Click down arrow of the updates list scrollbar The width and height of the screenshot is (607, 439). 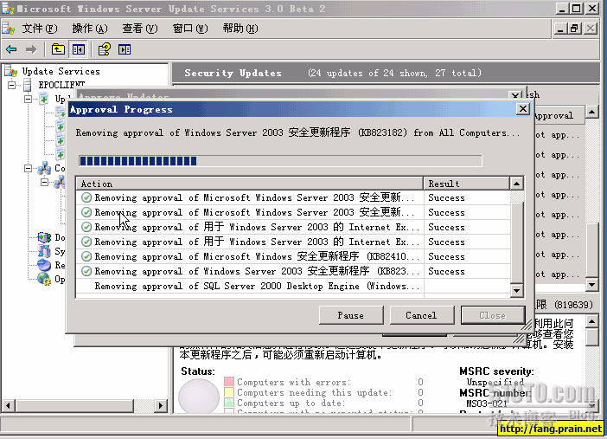pyautogui.click(x=592, y=285)
